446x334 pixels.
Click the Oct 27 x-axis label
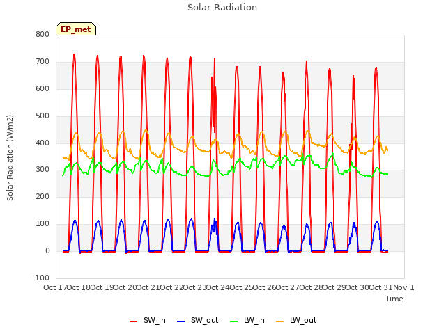(288, 287)
